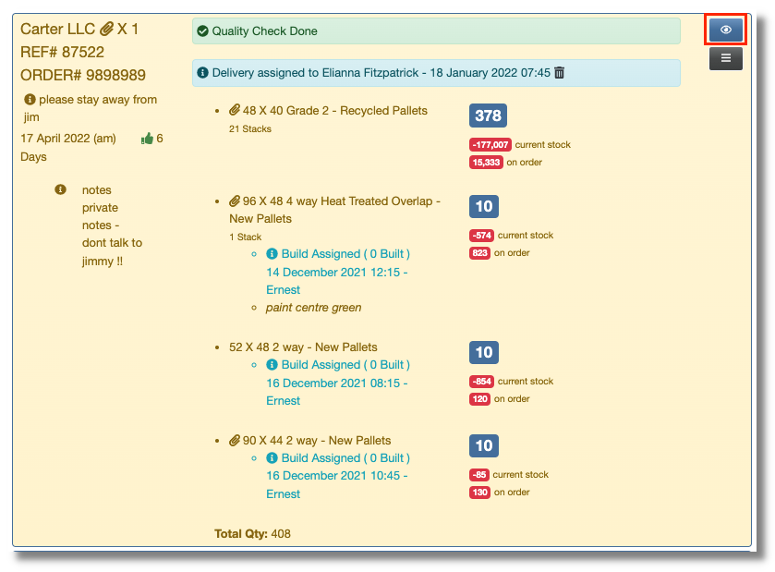This screenshot has height=572, width=775.
Task: Click the blue eye view button
Action: [x=725, y=30]
